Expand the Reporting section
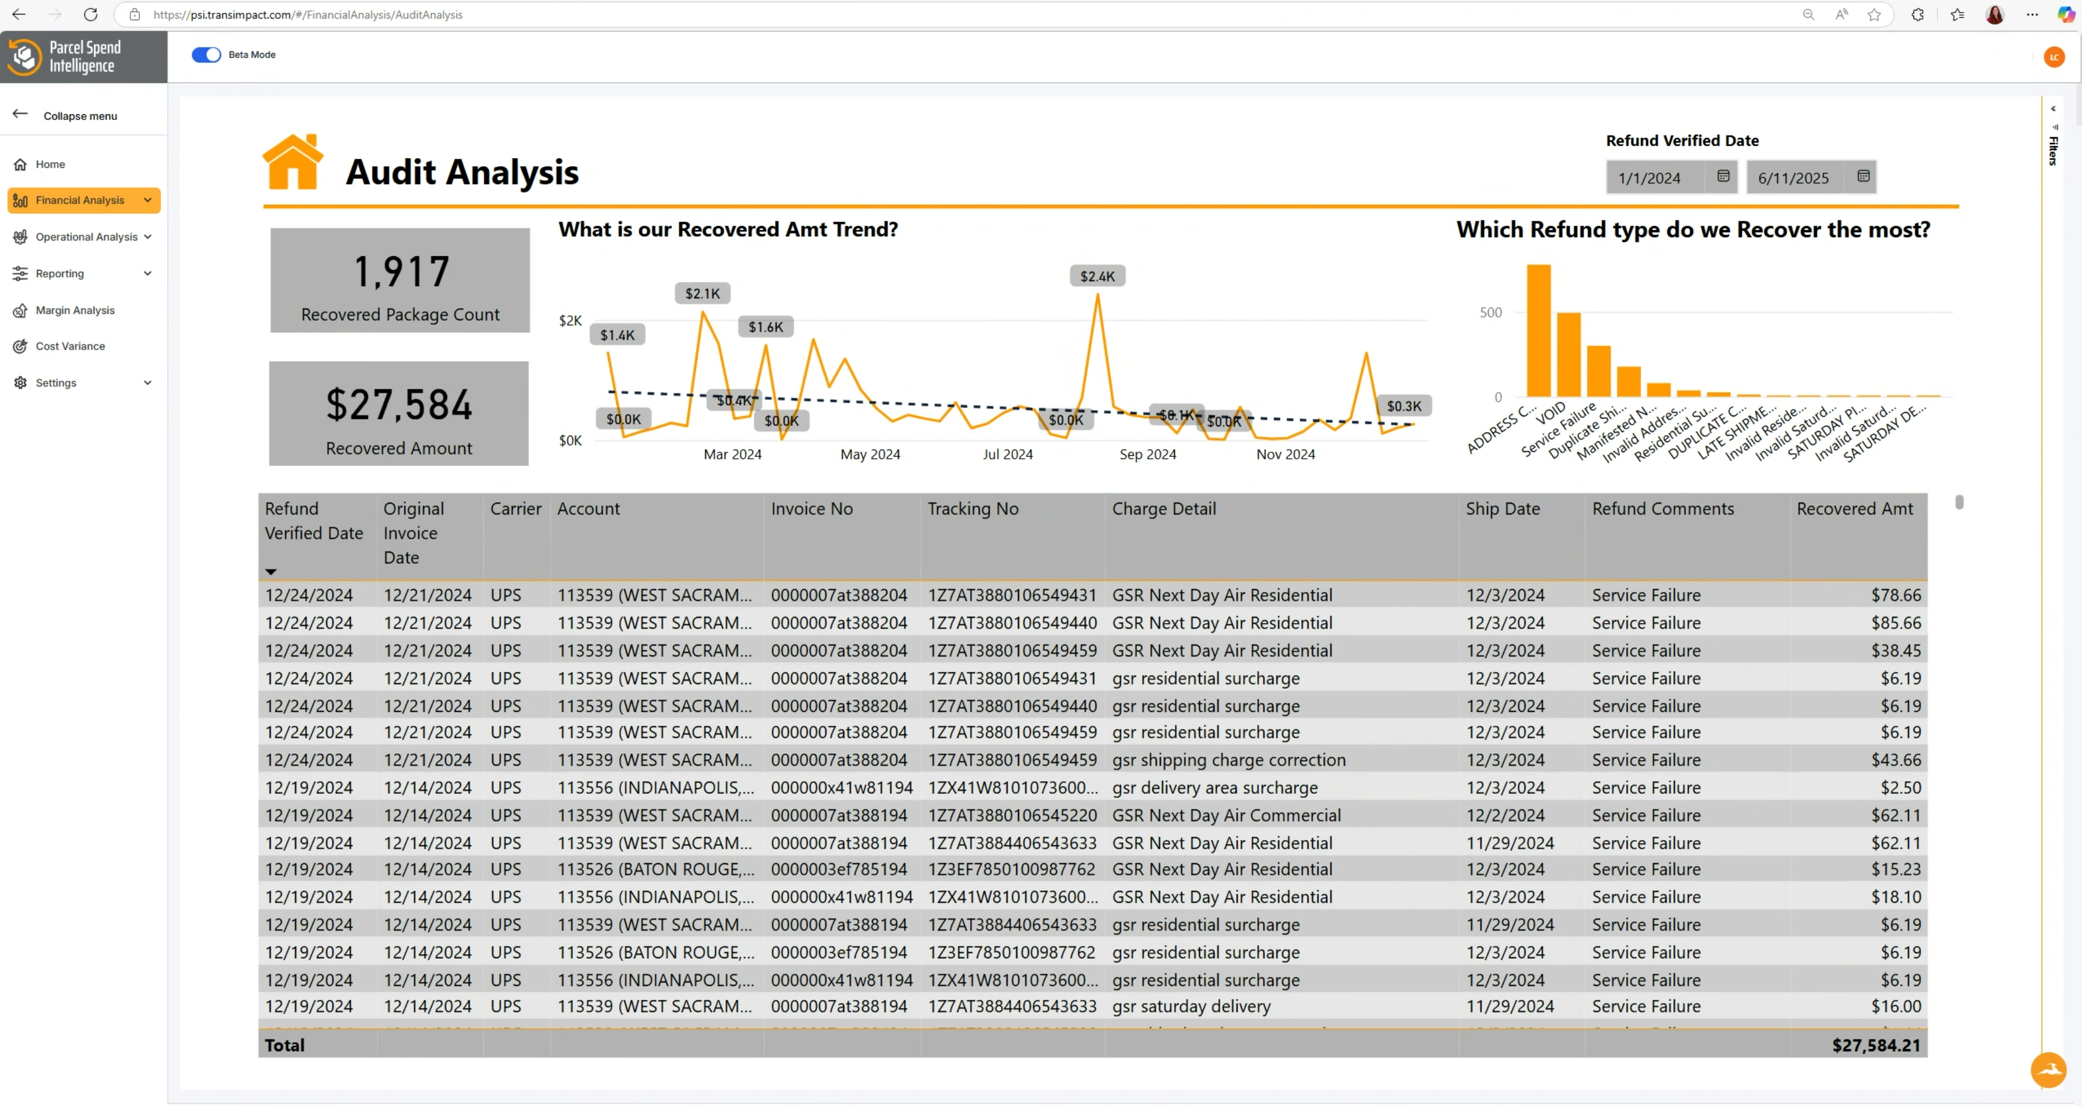Screen dimensions: 2082x1106 149,273
